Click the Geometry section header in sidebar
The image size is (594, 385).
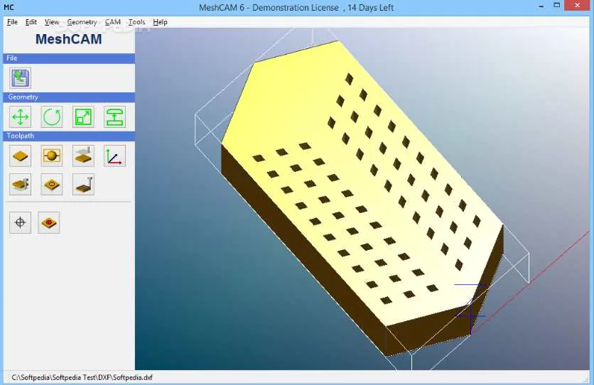69,97
